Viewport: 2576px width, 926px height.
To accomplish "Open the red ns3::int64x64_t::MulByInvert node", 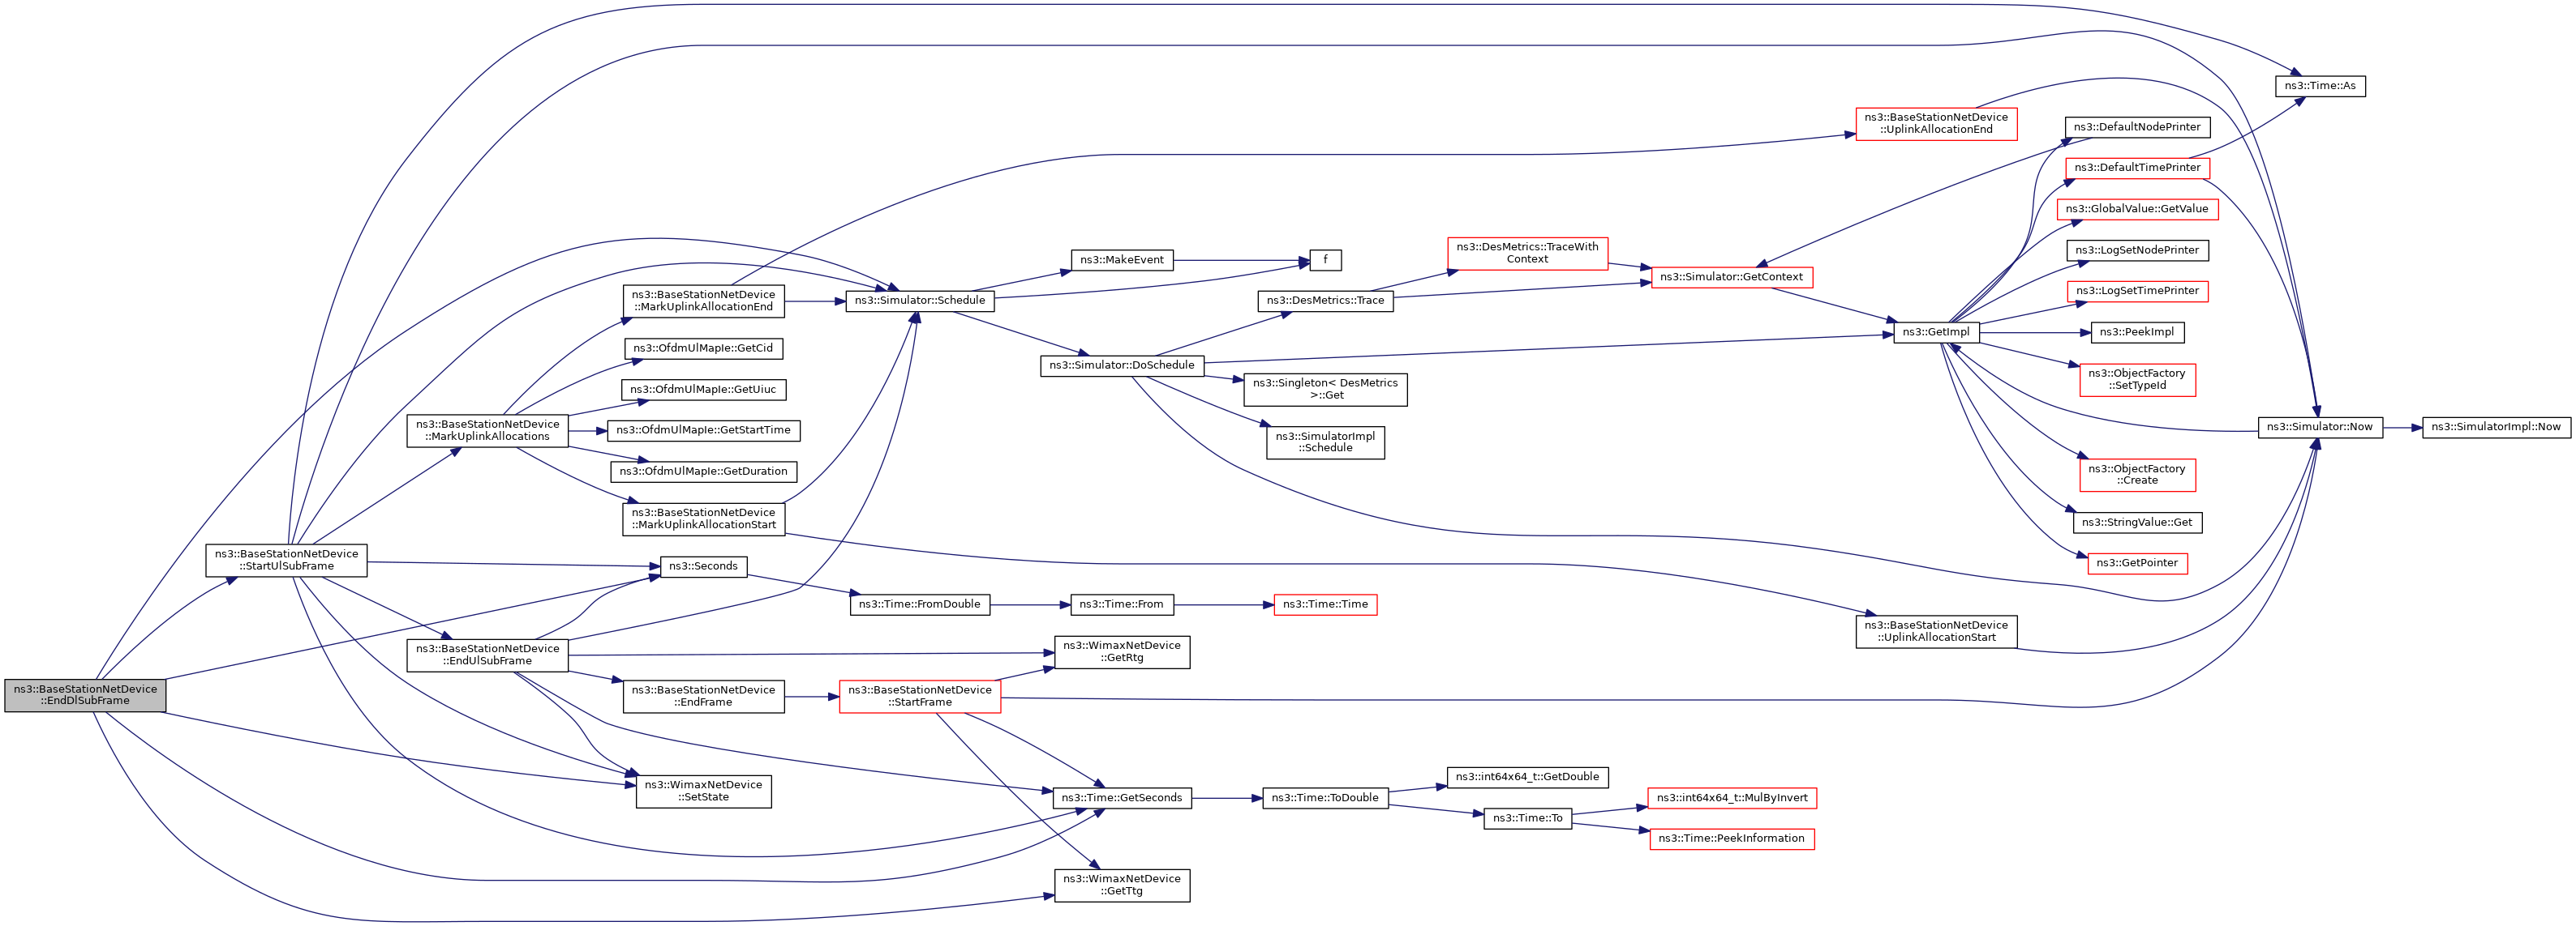I will (x=1732, y=798).
